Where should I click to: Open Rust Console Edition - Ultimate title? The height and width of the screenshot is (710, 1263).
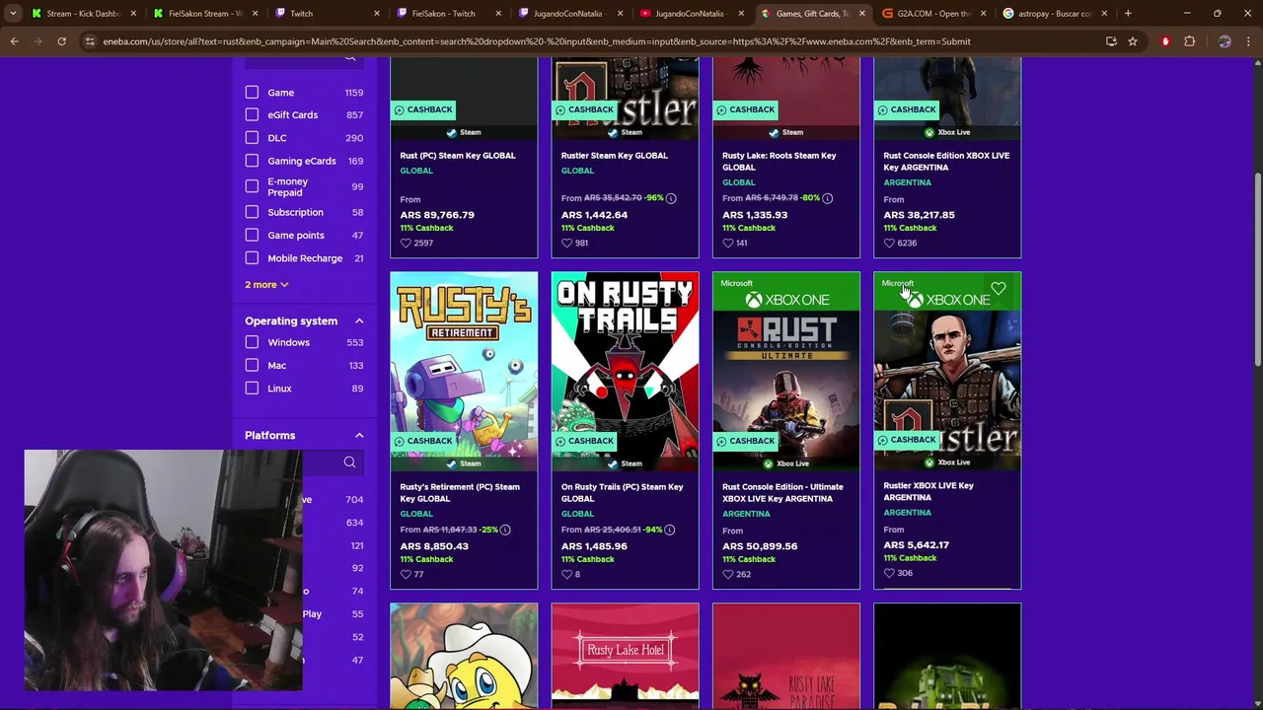tap(782, 493)
